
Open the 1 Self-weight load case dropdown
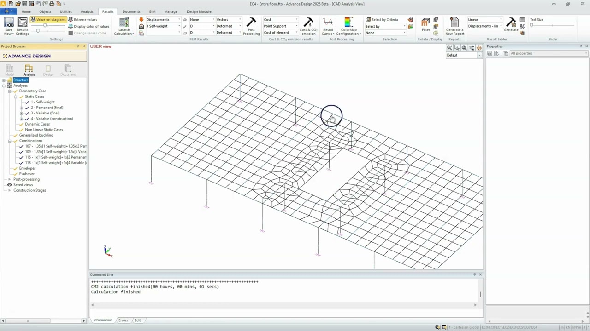[163, 26]
